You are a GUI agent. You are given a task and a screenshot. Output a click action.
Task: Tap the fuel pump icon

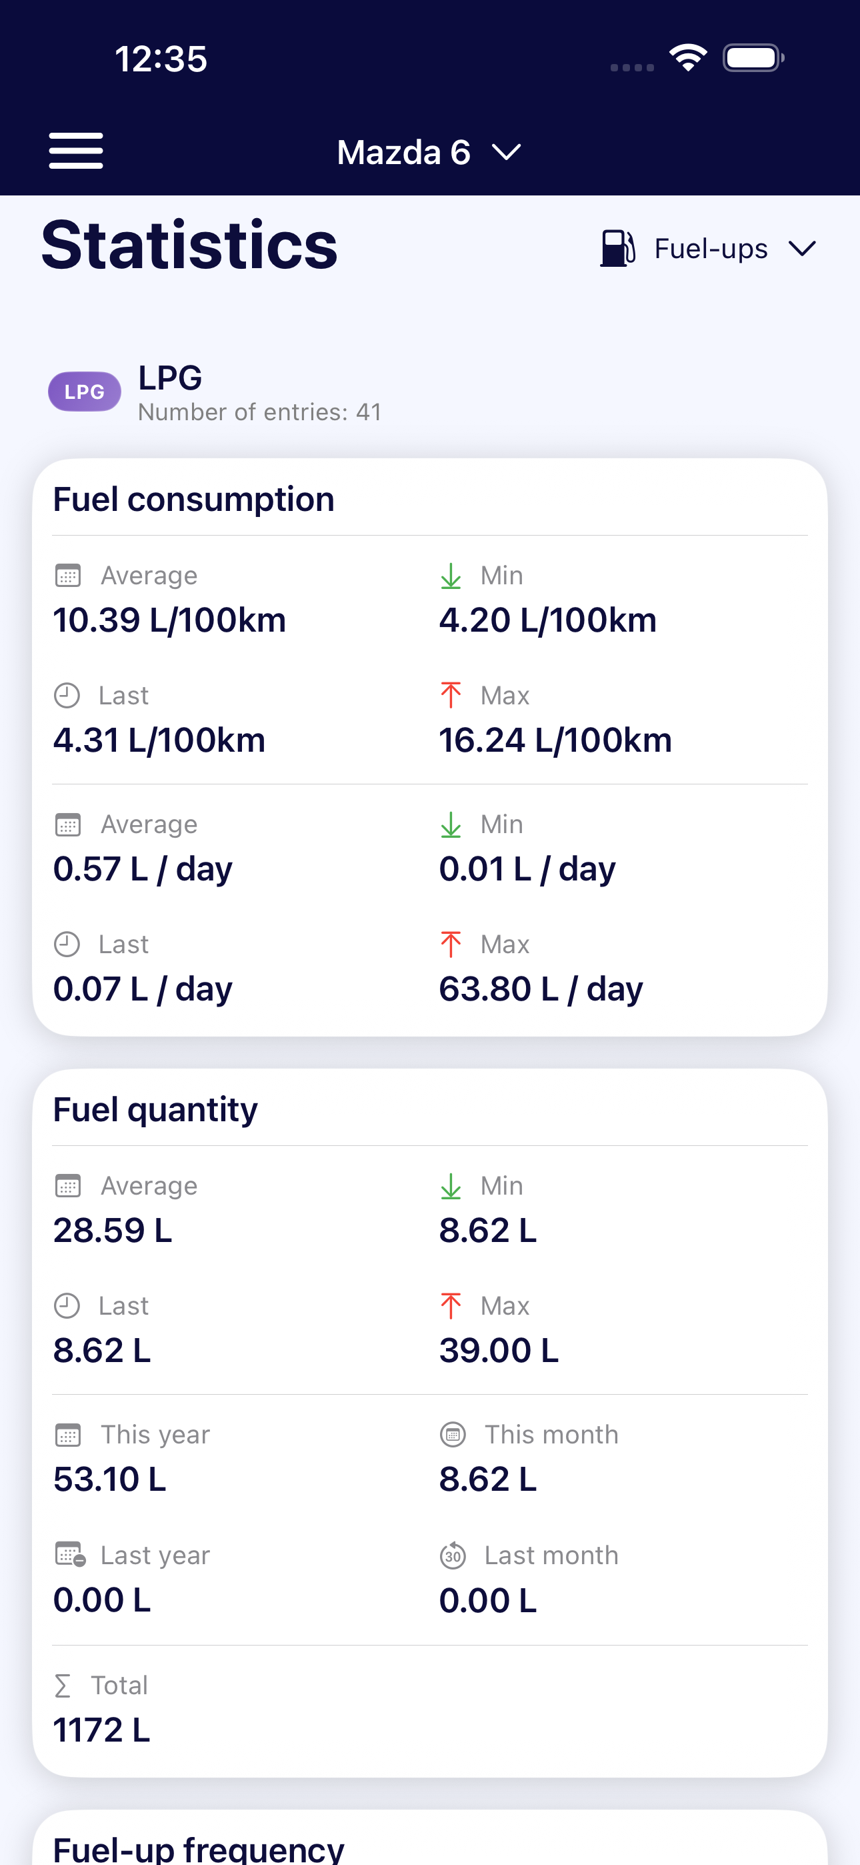coord(617,248)
